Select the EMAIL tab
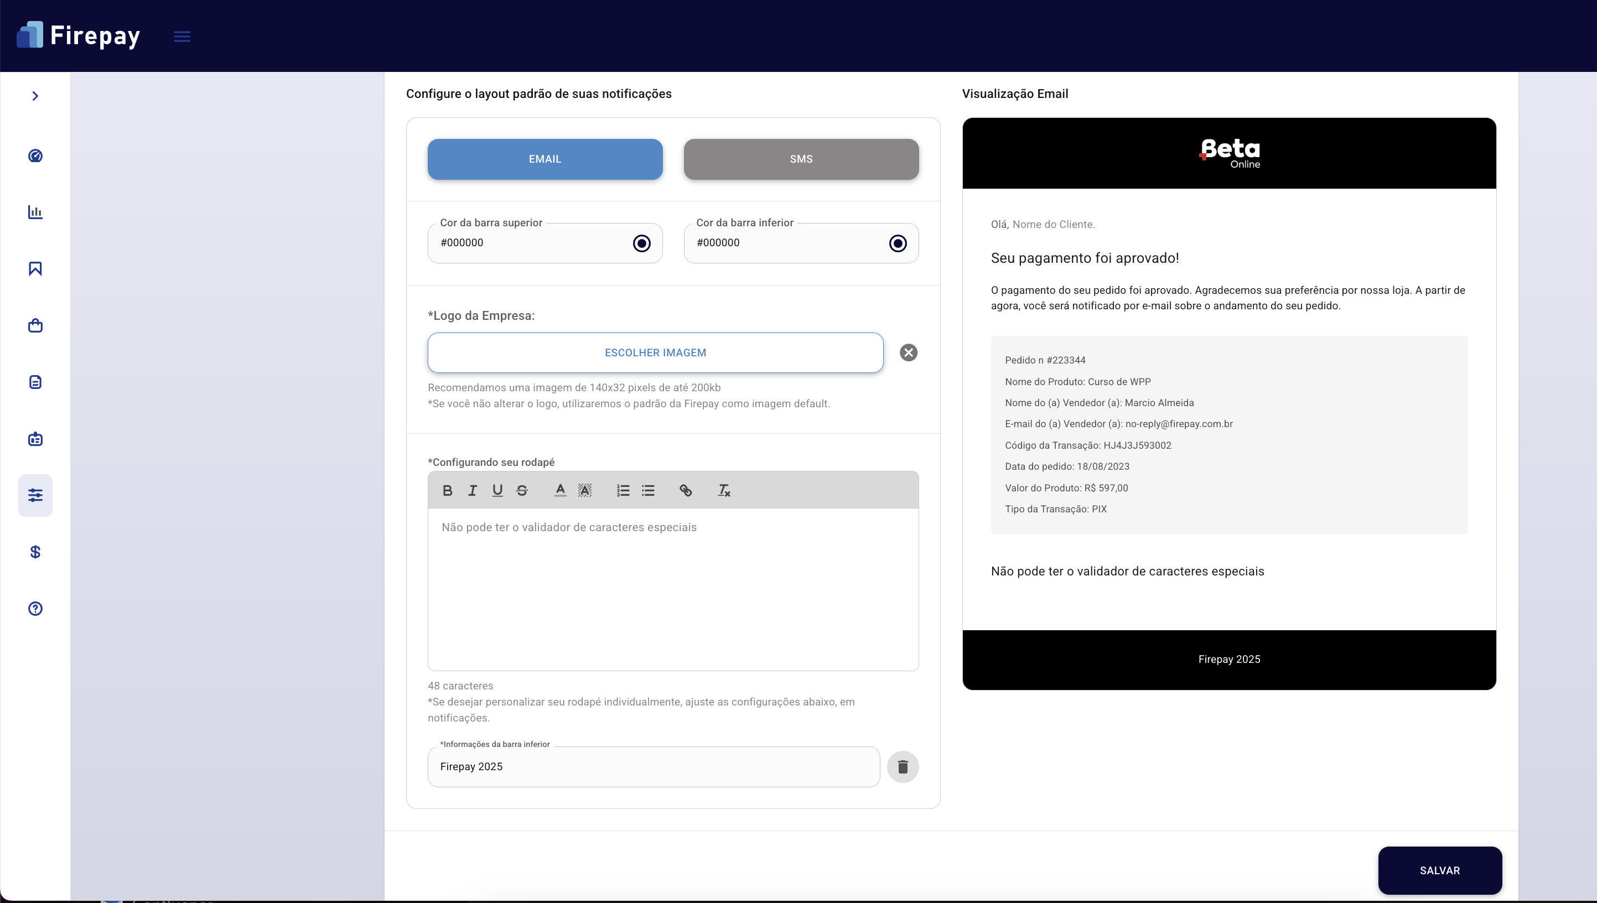The height and width of the screenshot is (903, 1597). (x=545, y=159)
